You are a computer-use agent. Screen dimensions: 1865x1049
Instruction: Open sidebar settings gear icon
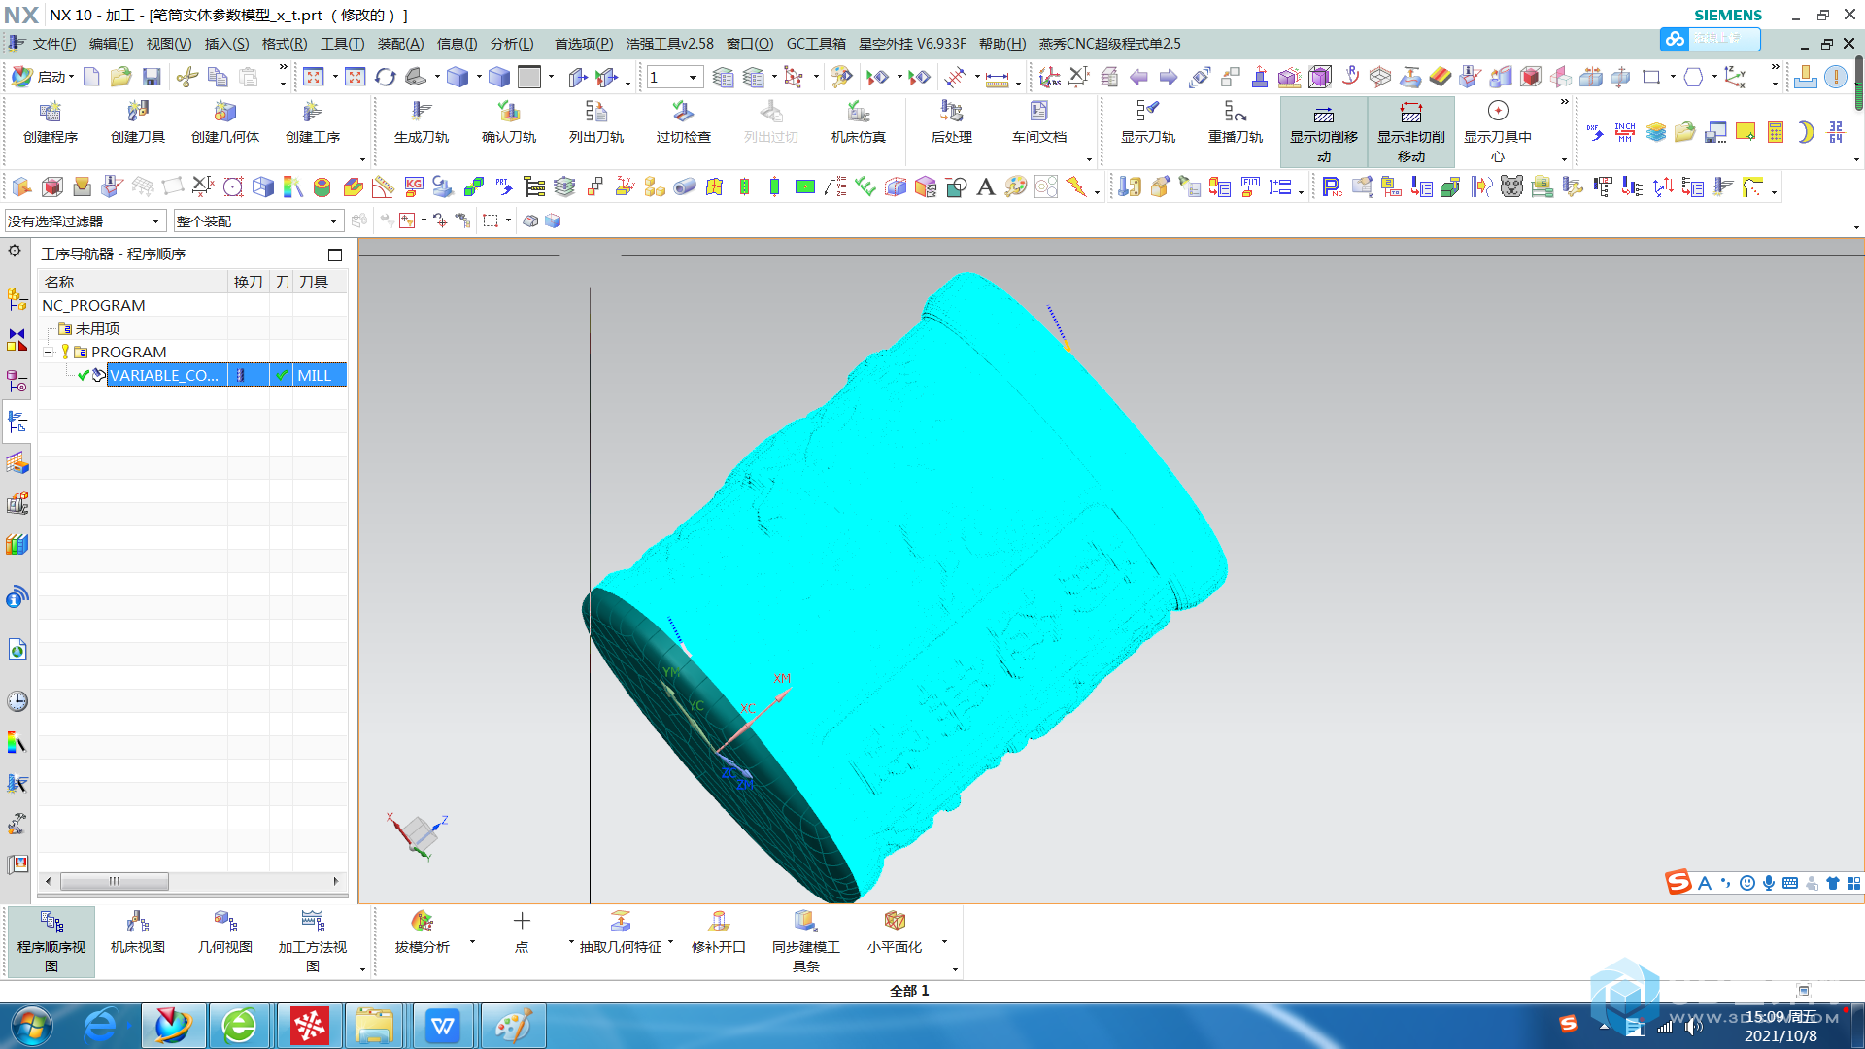15,251
